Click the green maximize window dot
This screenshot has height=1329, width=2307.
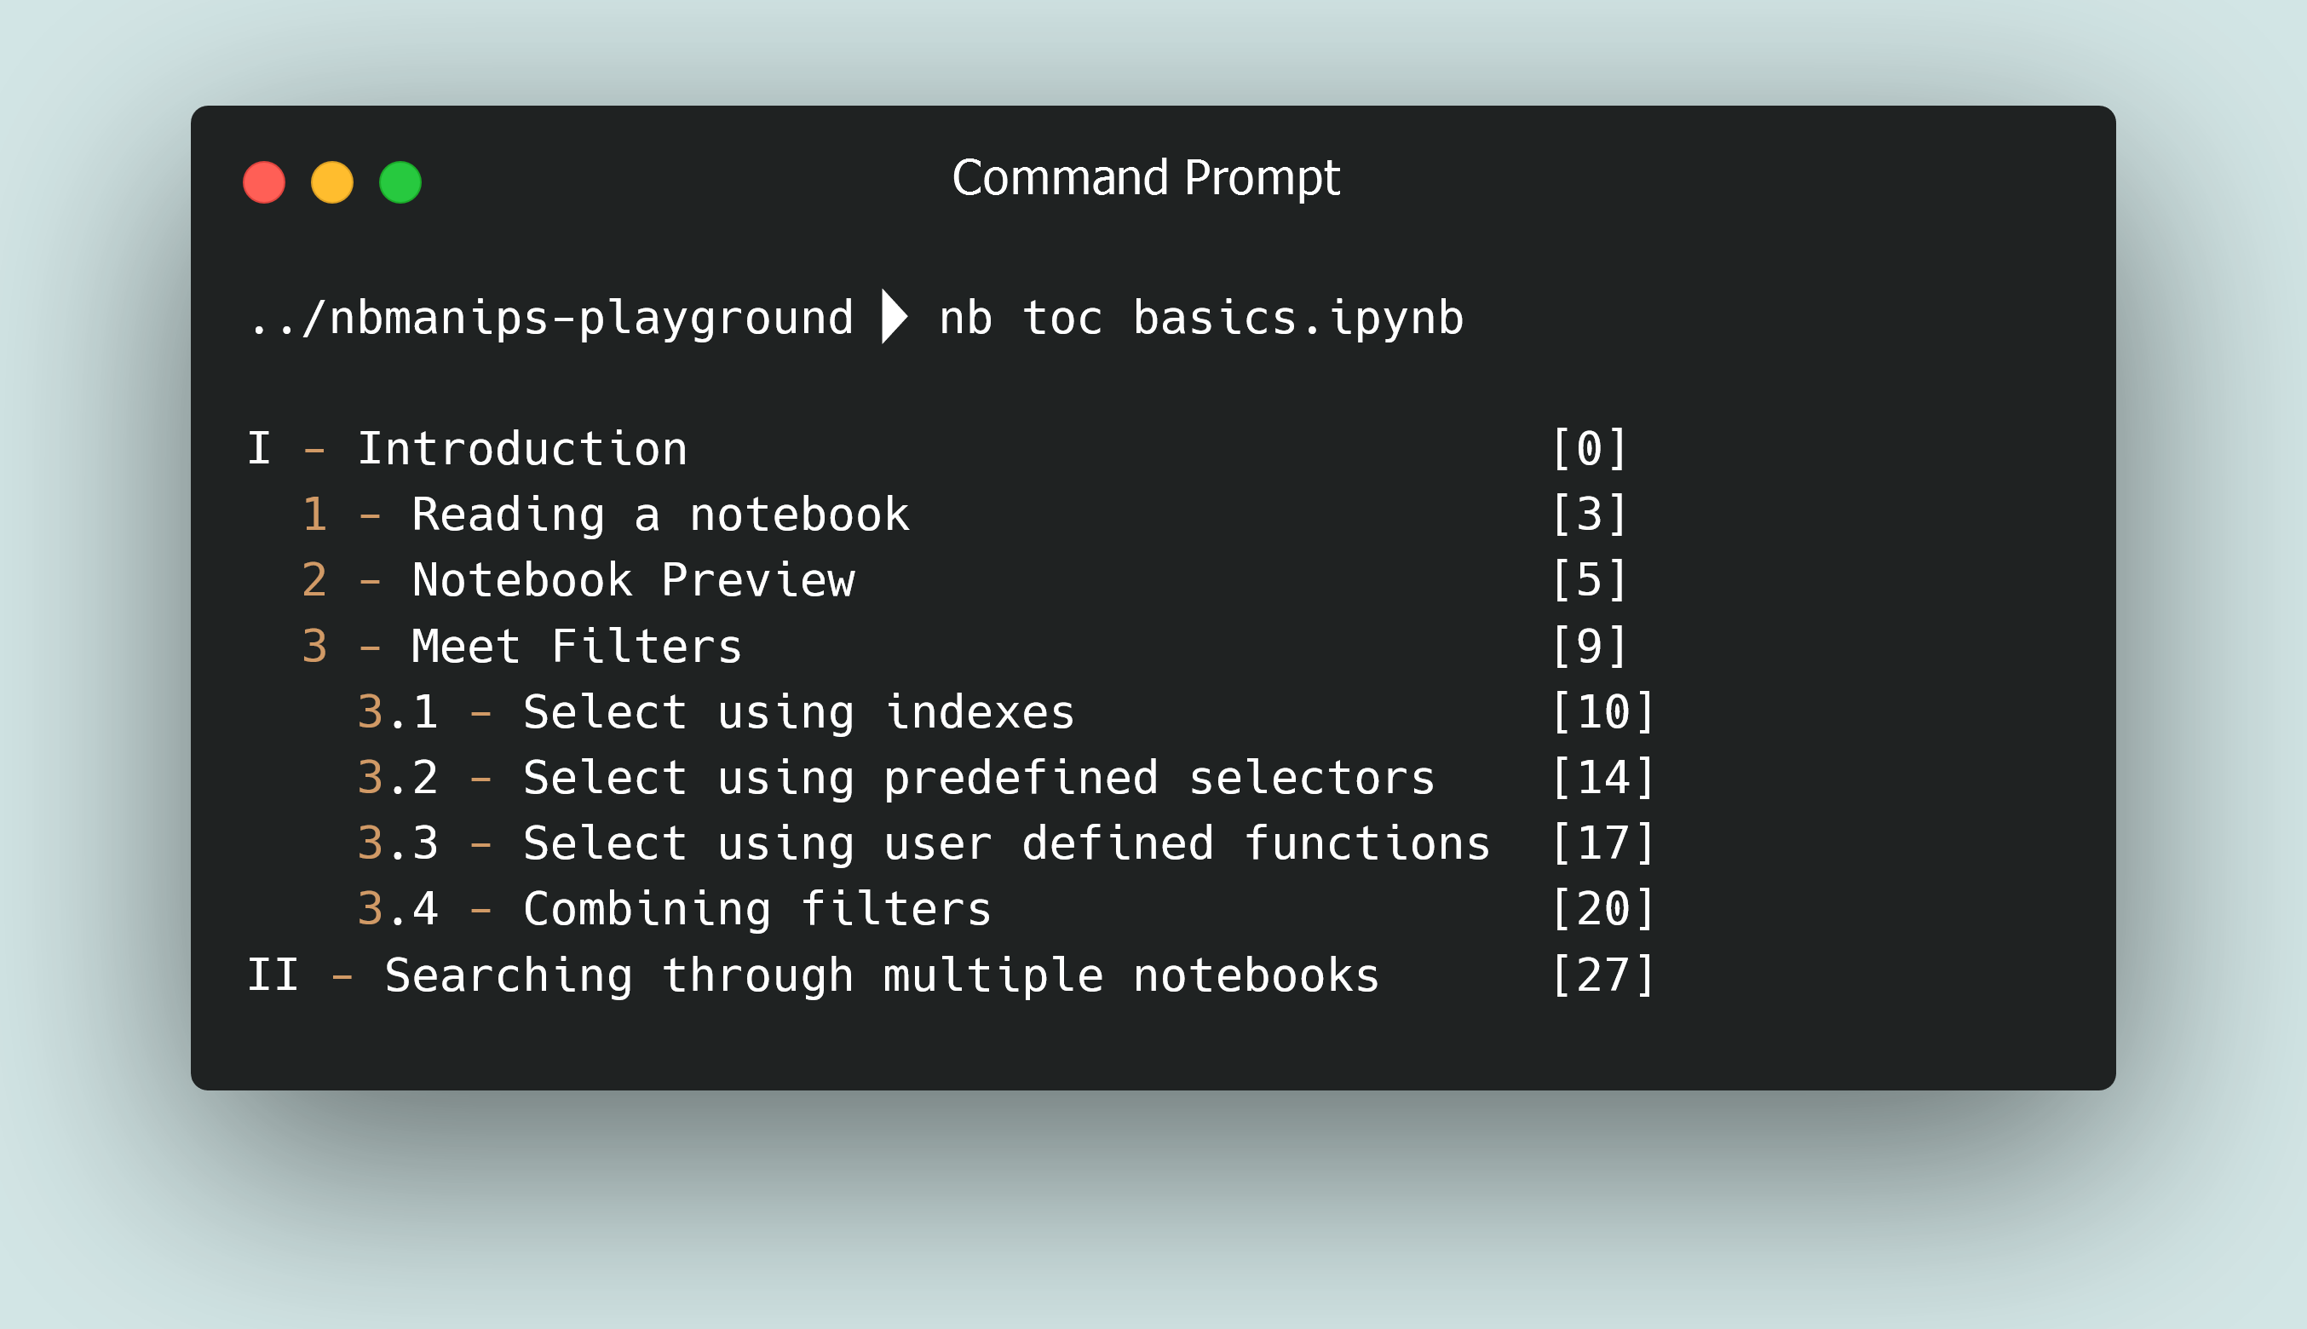click(x=400, y=182)
